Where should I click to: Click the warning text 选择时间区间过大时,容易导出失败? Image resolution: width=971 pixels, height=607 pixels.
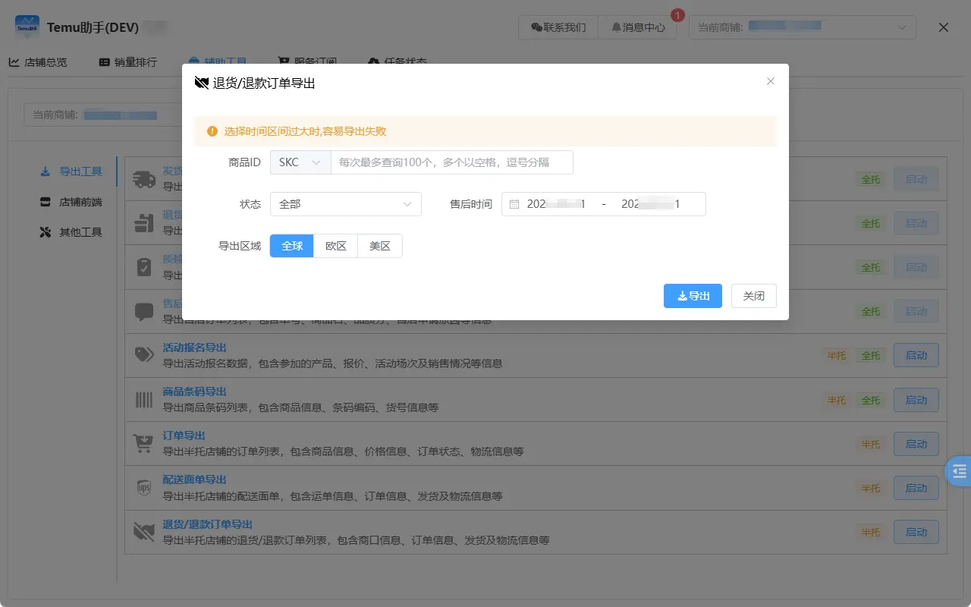click(305, 131)
